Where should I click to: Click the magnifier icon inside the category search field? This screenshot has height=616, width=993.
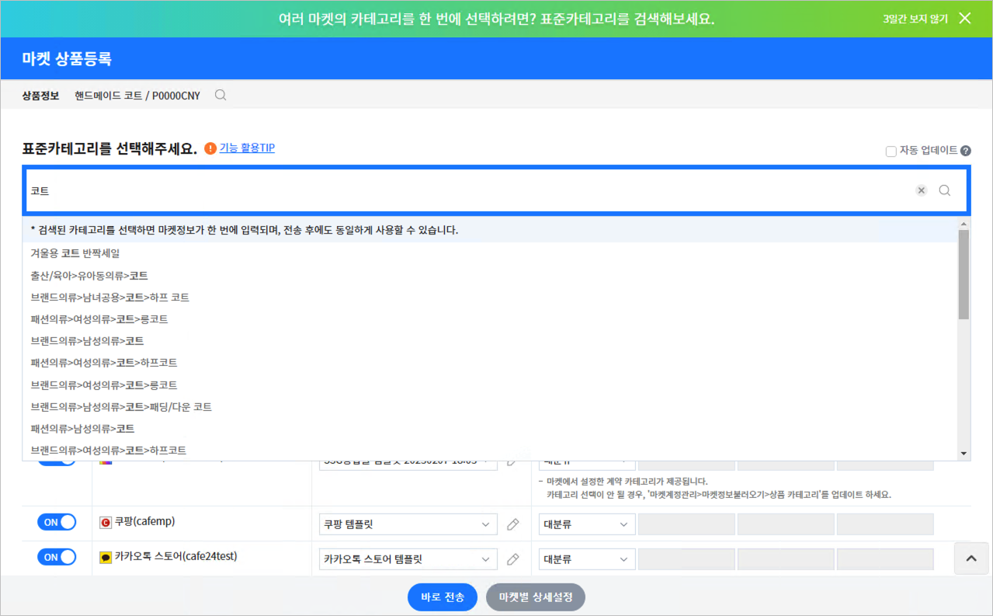pos(943,190)
